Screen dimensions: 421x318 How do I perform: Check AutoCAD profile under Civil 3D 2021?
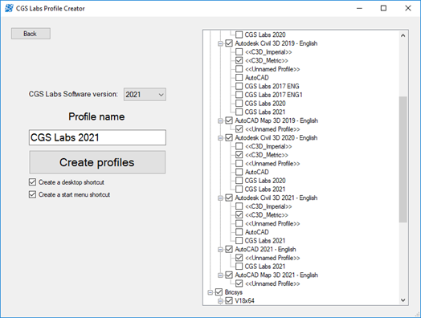(x=239, y=232)
